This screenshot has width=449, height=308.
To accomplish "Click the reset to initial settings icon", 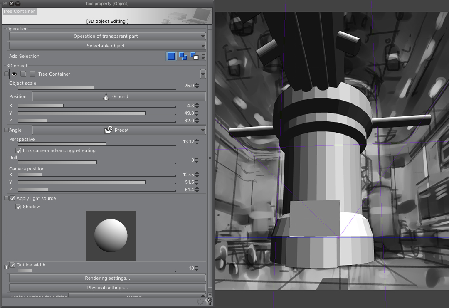I will [x=201, y=302].
